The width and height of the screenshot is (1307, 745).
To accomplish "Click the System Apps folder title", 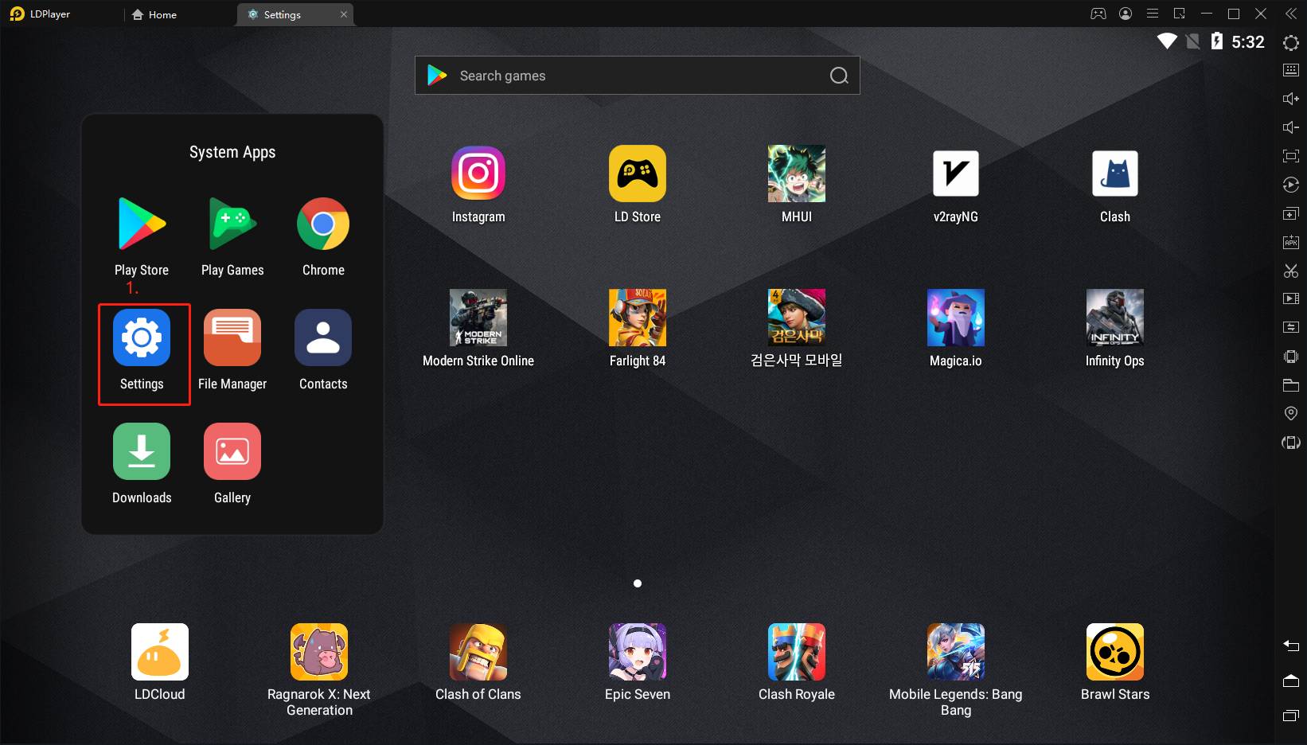I will click(x=232, y=152).
